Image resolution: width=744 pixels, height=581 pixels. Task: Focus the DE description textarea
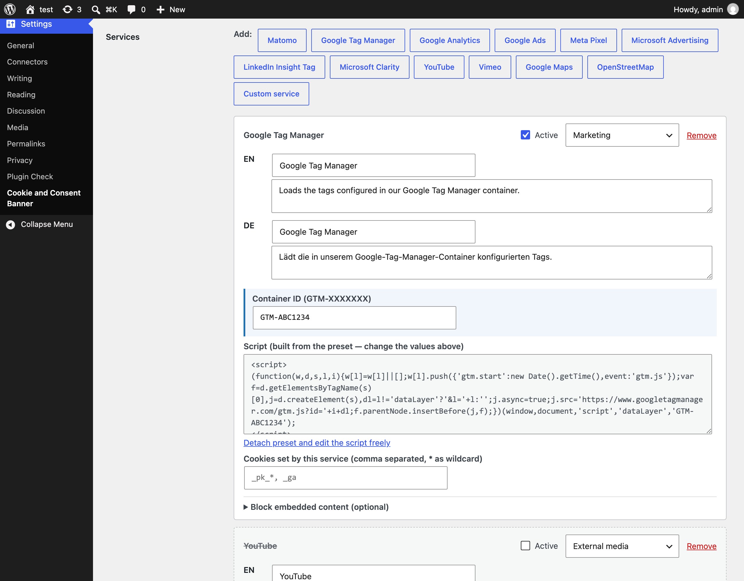pos(491,262)
